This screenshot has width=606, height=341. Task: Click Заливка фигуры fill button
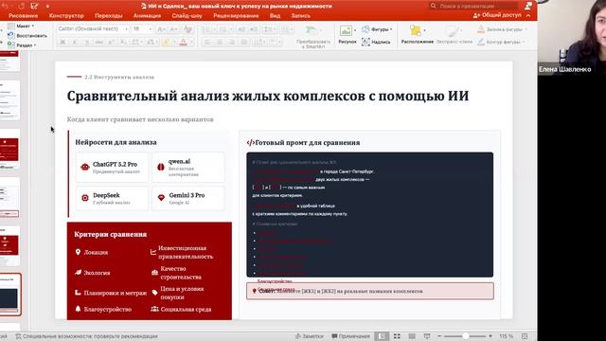click(x=502, y=29)
